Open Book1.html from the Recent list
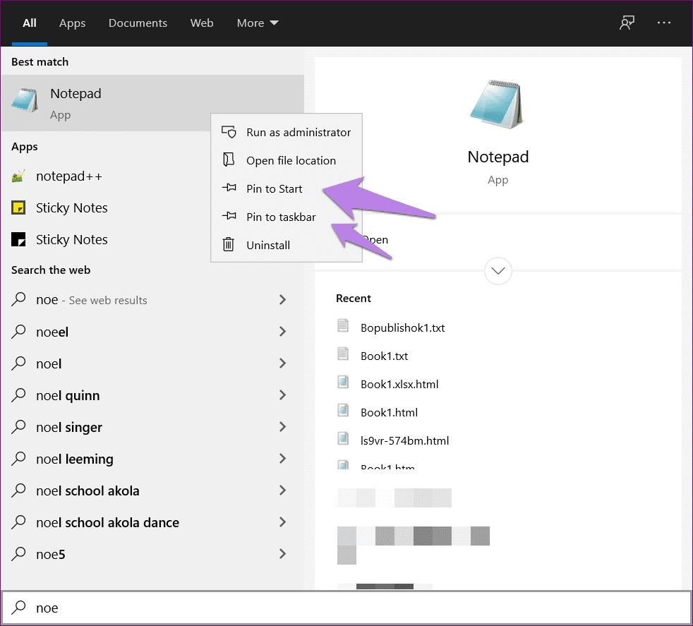 (x=389, y=411)
